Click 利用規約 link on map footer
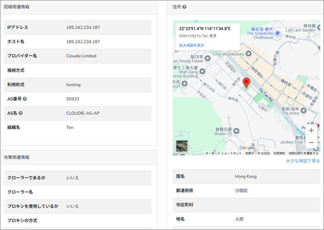The image size is (324, 230). [x=279, y=153]
